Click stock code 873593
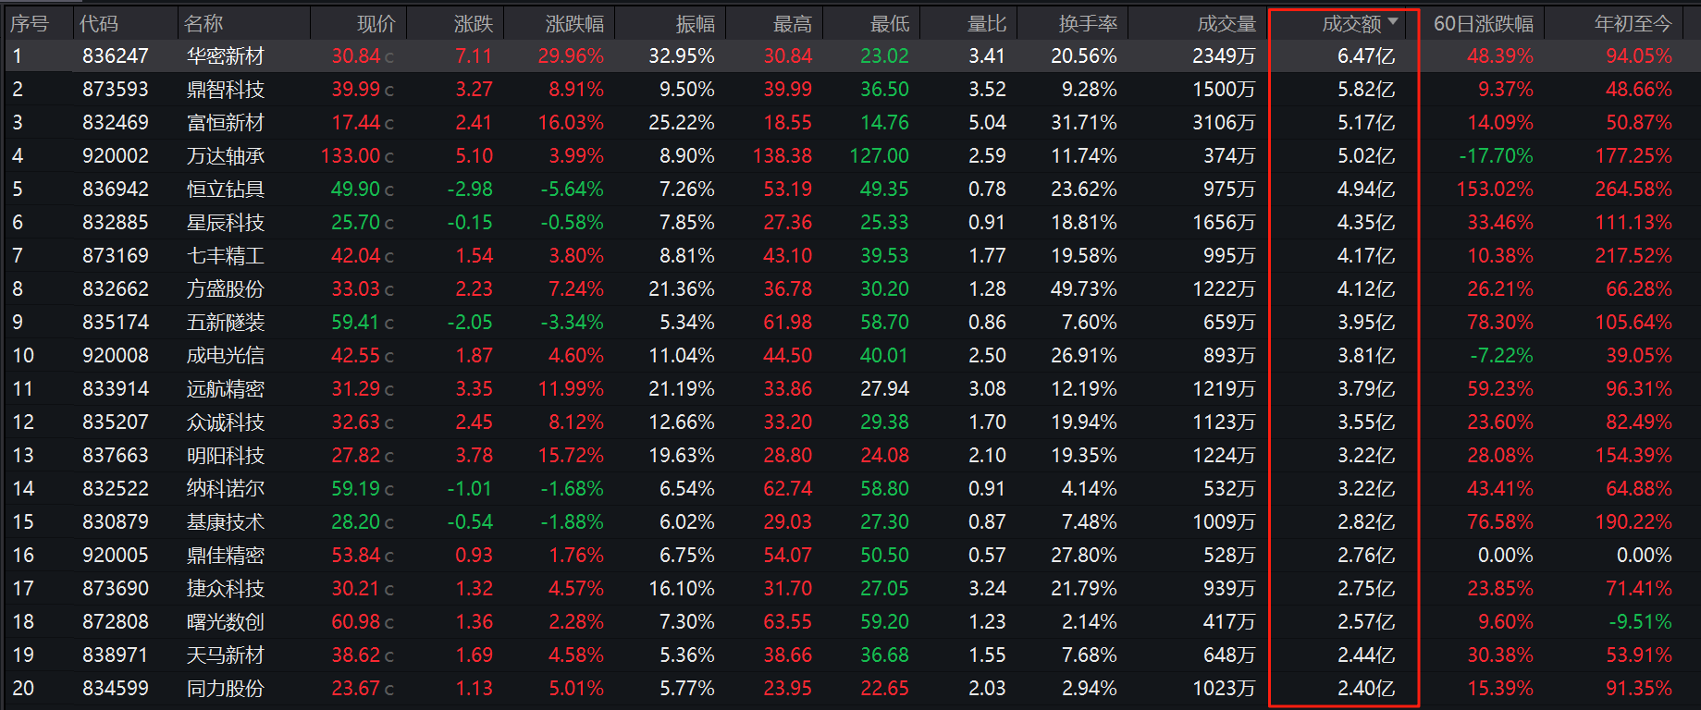 (116, 90)
